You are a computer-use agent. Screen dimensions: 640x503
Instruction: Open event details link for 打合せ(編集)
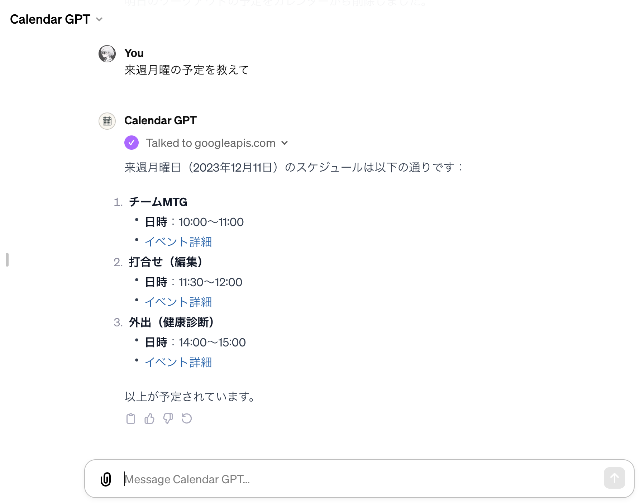point(178,302)
